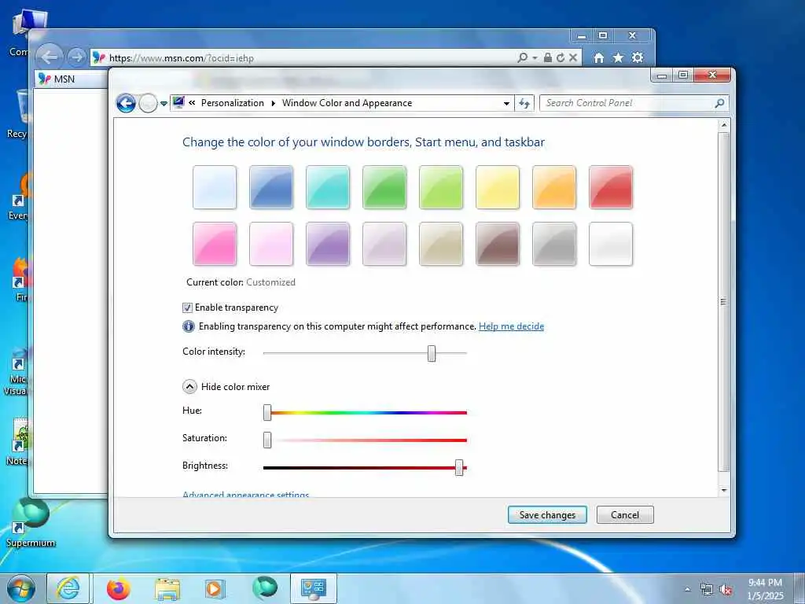The width and height of the screenshot is (805, 604).
Task: Select the lime green color swatch
Action: tap(441, 187)
